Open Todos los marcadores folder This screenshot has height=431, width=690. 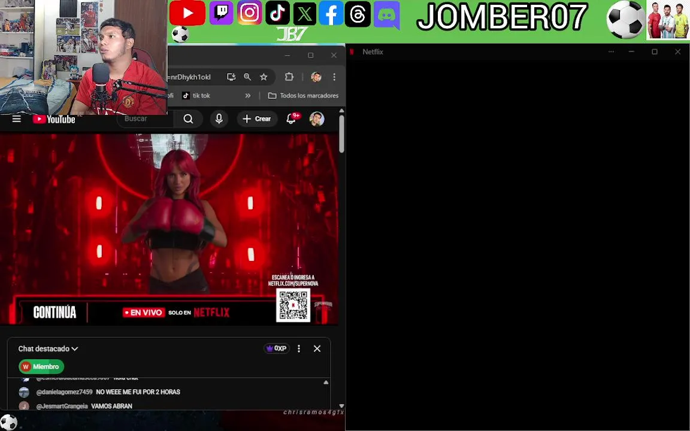(303, 95)
